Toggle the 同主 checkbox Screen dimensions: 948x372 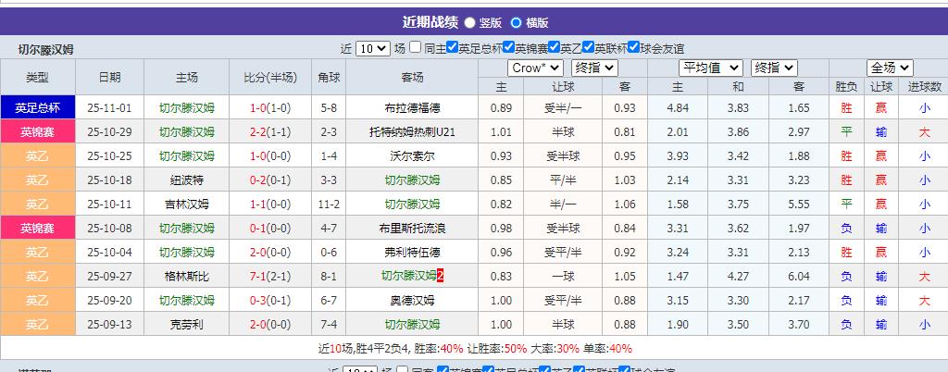(x=417, y=48)
